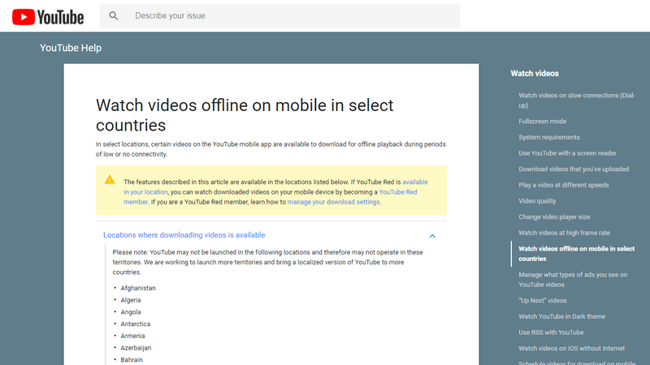Image resolution: width=650 pixels, height=365 pixels.
Task: Open 'Fullscreen mode' sidebar article
Action: click(x=542, y=121)
